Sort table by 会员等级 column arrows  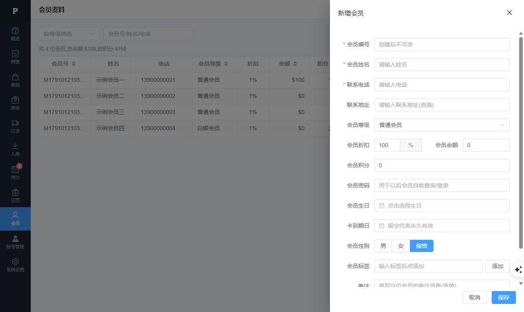pyautogui.click(x=226, y=64)
